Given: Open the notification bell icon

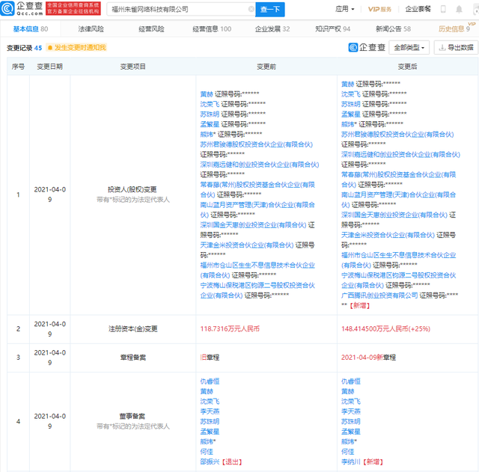Looking at the screenshot, I should tap(459, 9).
